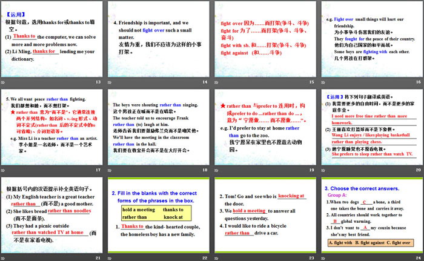Click the animation star icon under slide 21
Screen dimensions: 424x261
coord(2,259)
